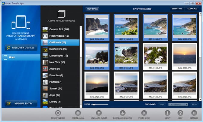Click Discover Devices button
The image size is (203, 122).
pyautogui.click(x=21, y=48)
